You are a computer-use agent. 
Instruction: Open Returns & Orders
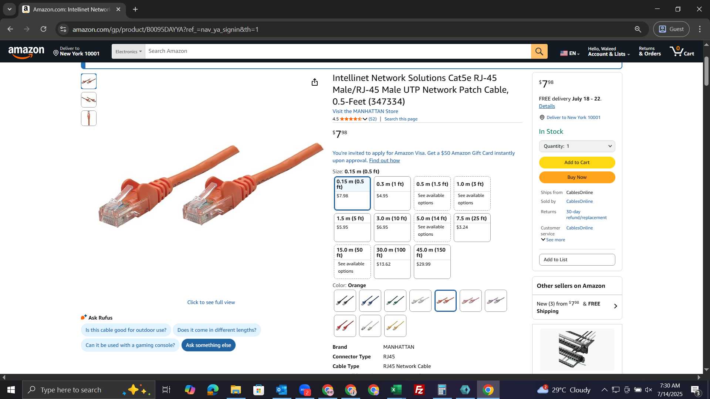pos(650,51)
